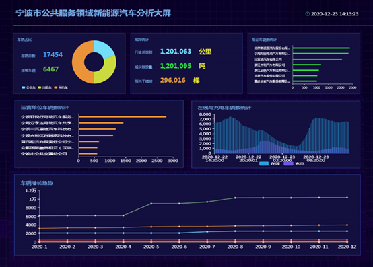Image resolution: width=373 pixels, height=267 pixels.
Task: Click the 吨 unit label
Action: [x=202, y=66]
